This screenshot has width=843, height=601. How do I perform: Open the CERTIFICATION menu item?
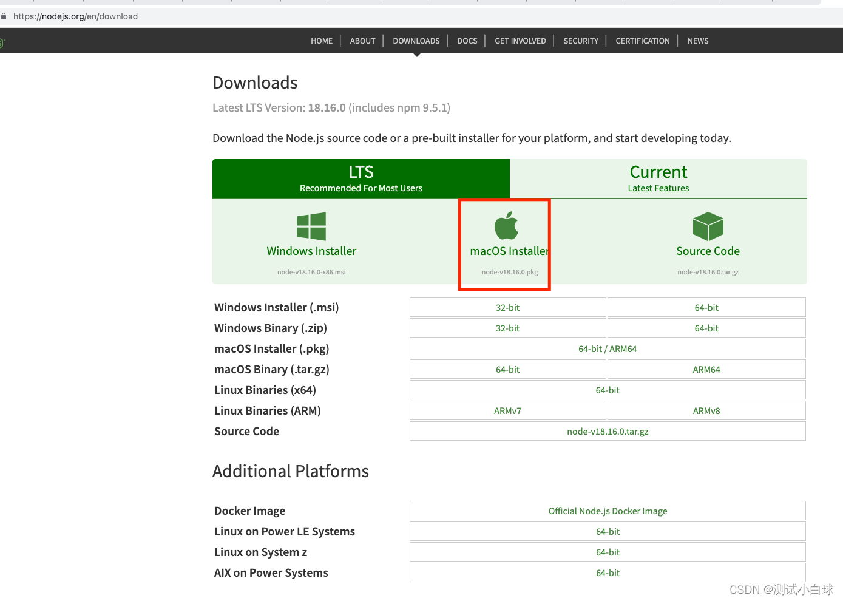[643, 41]
